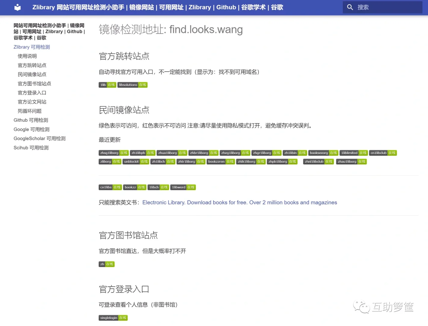
Task: Open the zh1libin mirror badge
Action: [x=295, y=153]
